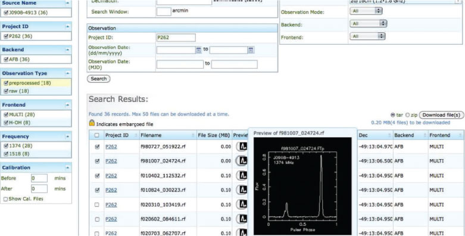
Task: Enable Show Cal. Files option
Action: point(5,199)
